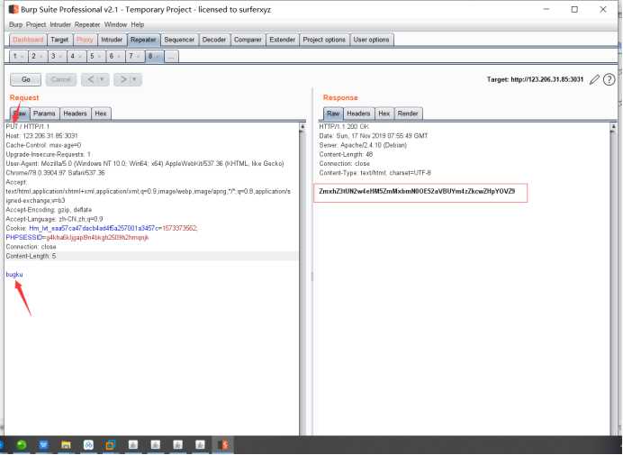Switch to the Comparer tab
Screen dimensions: 623x455
[248, 40]
